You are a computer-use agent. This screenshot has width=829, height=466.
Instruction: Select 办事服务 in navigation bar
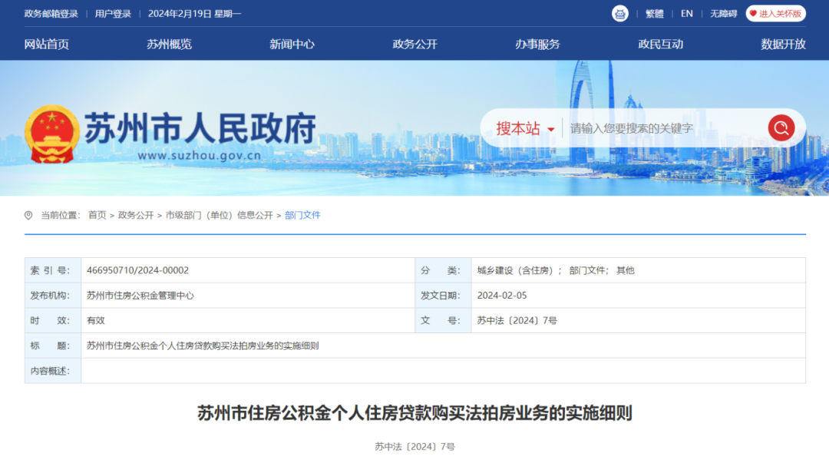(537, 44)
